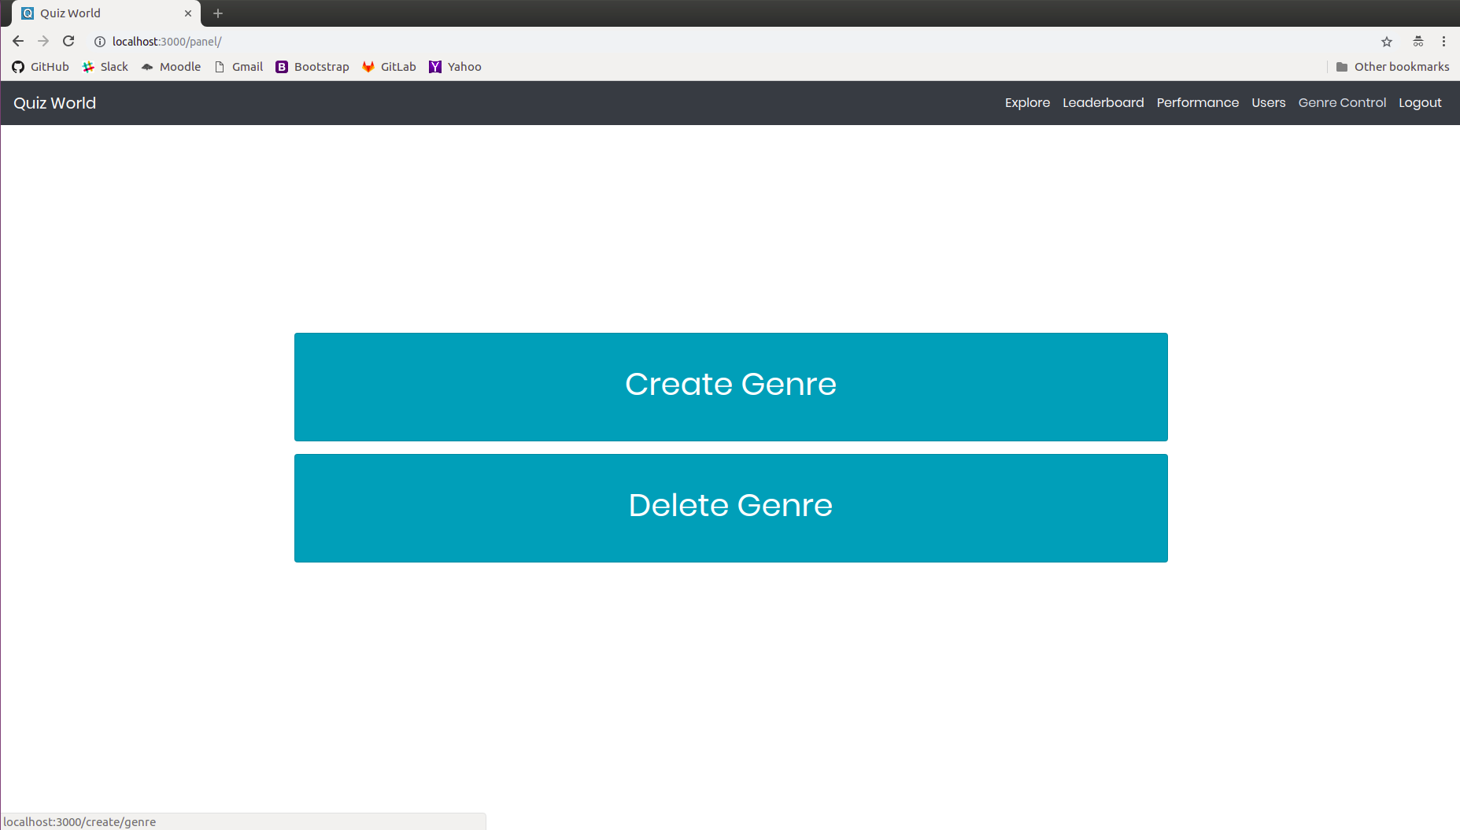Open the Moodle bookmark
1460x830 pixels.
[x=171, y=67]
